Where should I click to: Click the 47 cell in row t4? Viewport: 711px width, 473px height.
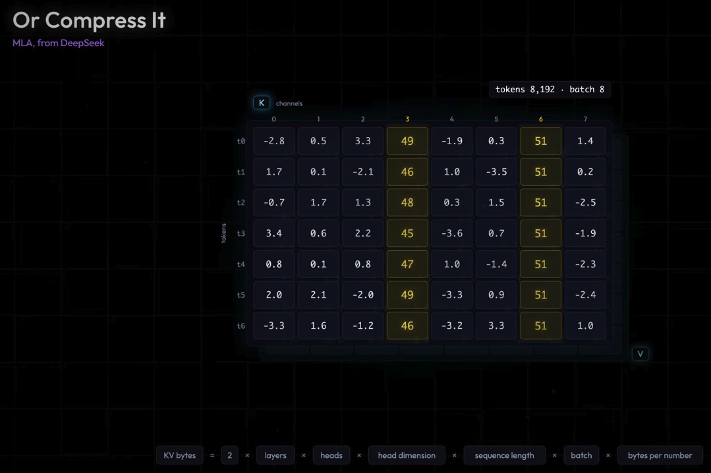(x=407, y=264)
